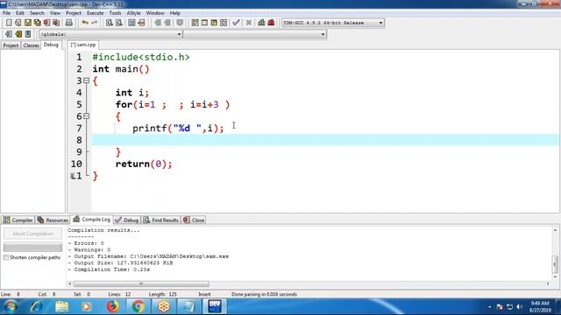Click the compile progress bar

click(32, 247)
